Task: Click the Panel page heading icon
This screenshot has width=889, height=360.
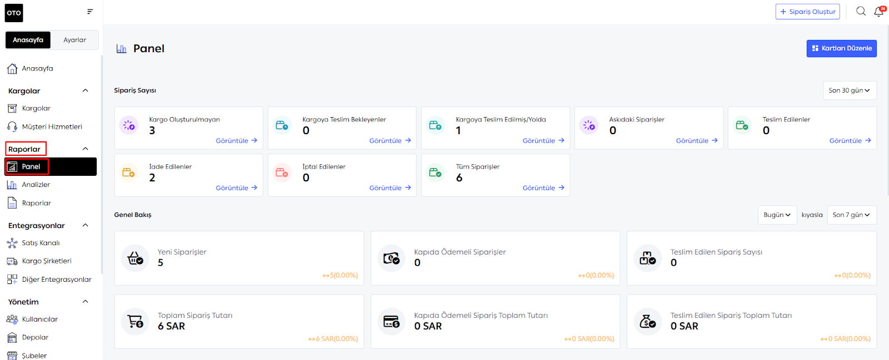Action: pyautogui.click(x=122, y=49)
